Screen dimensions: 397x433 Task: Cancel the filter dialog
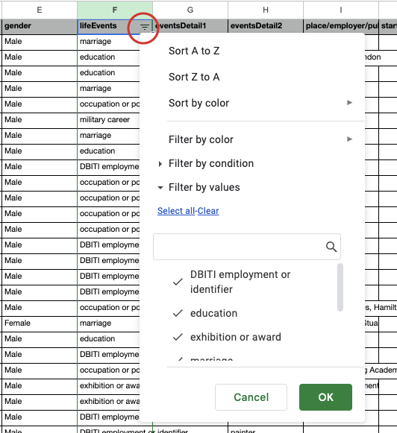[251, 397]
